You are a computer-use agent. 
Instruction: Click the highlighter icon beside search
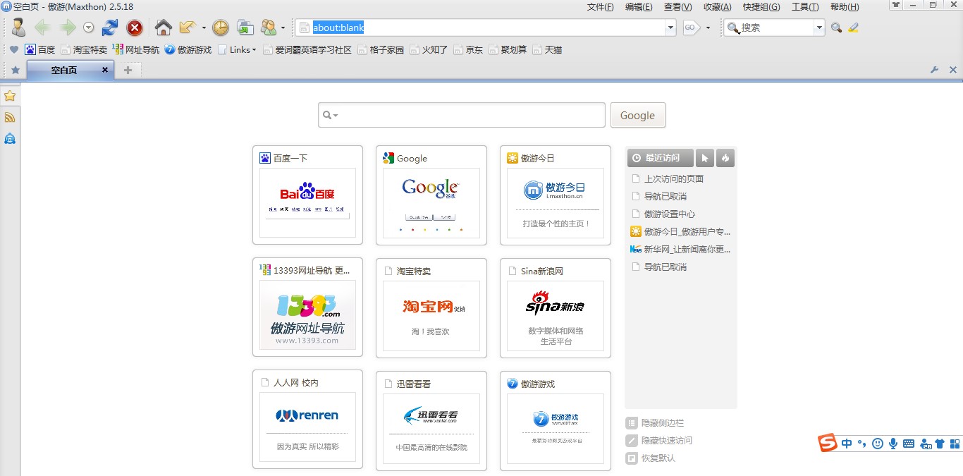(854, 28)
